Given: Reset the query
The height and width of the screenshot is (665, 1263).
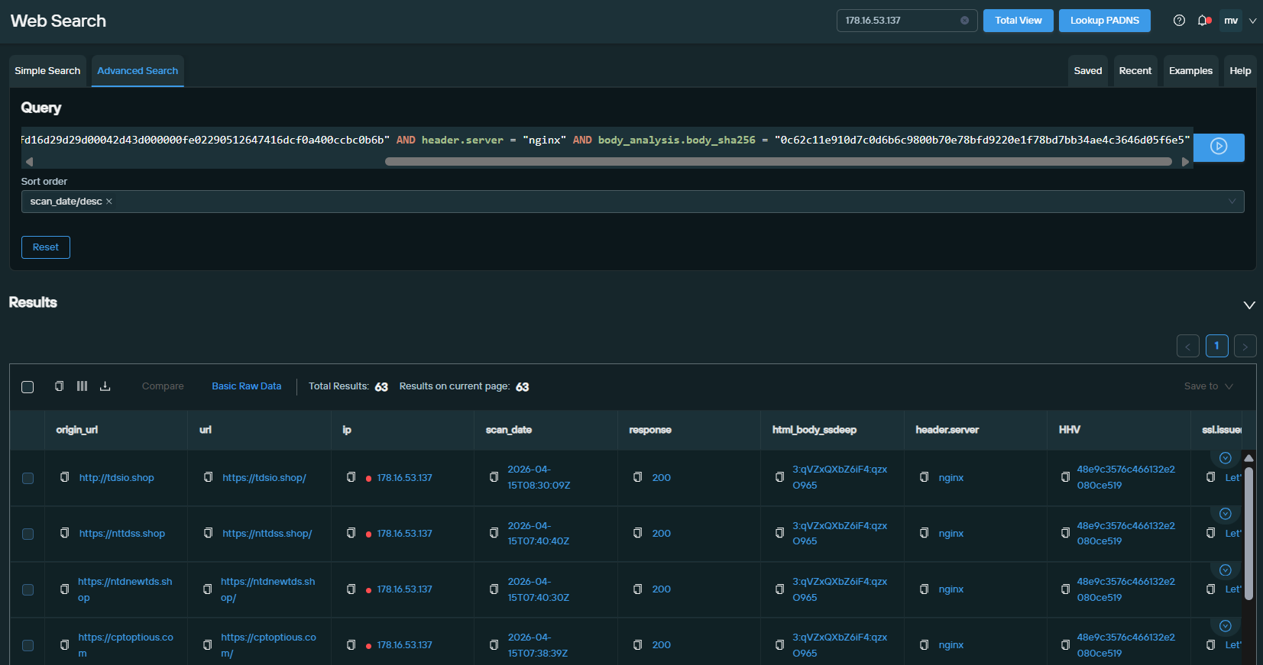Looking at the screenshot, I should [46, 247].
